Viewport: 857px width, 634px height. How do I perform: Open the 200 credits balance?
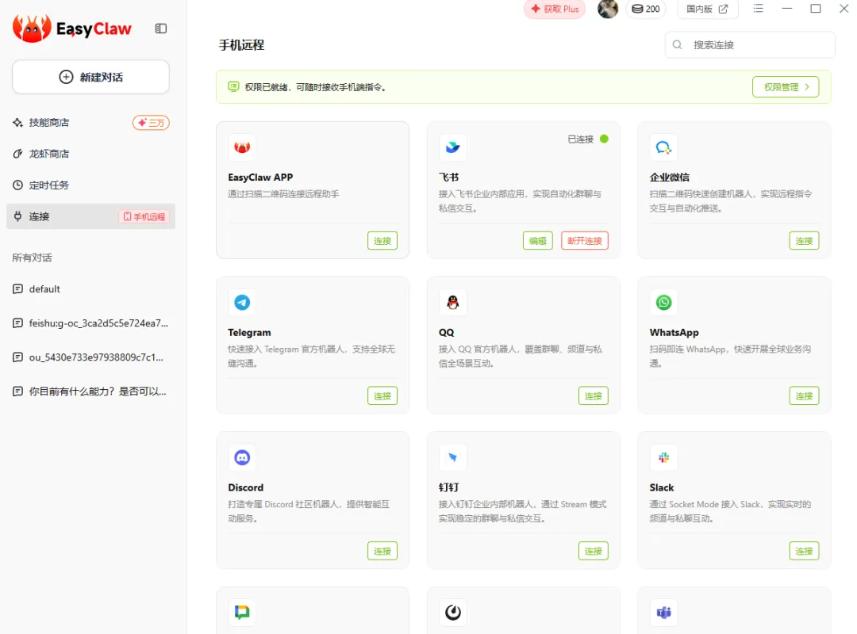645,9
